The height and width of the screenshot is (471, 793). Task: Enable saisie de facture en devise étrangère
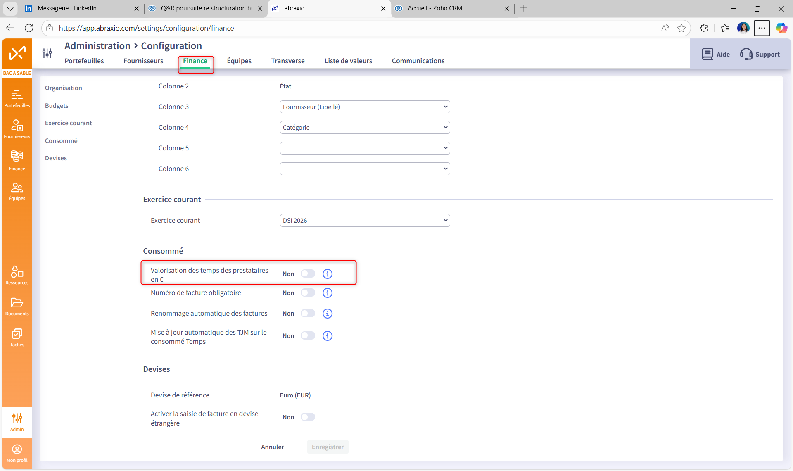[308, 417]
